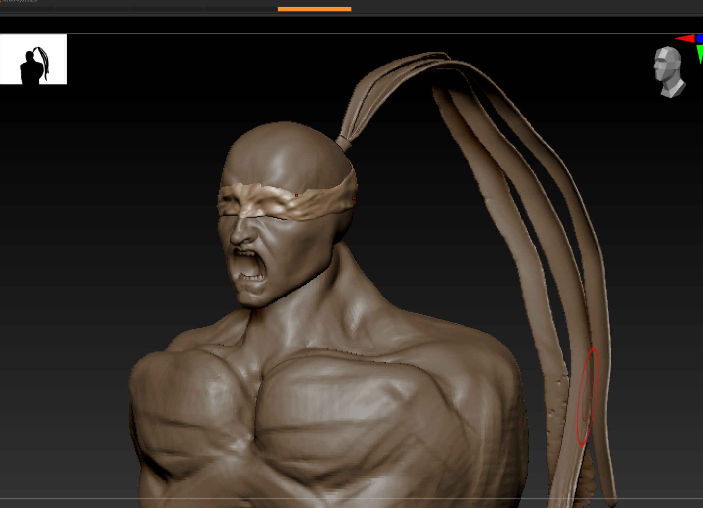
Task: Click the third dark undo history segment
Action: tap(166, 9)
